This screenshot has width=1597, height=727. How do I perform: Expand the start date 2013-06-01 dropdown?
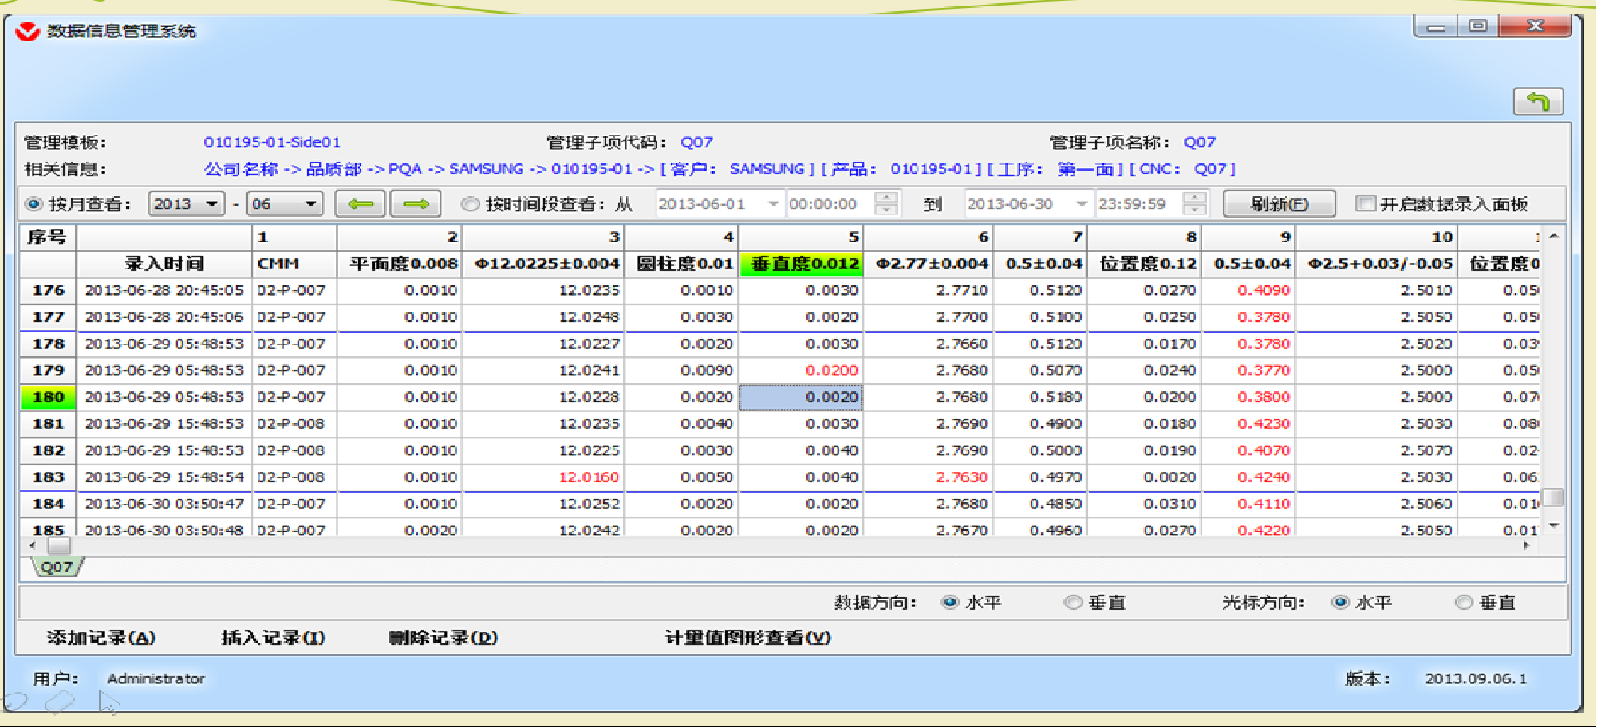(x=772, y=204)
